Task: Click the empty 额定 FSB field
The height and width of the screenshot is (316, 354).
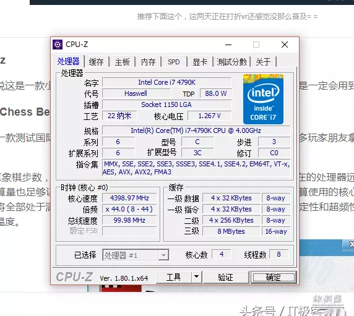Action: pyautogui.click(x=129, y=231)
